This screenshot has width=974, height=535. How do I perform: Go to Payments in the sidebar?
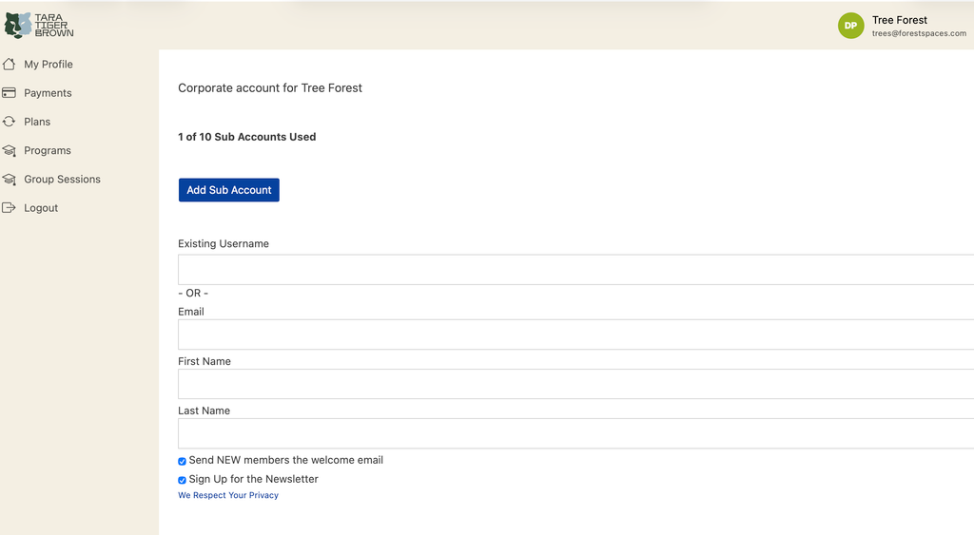(48, 93)
